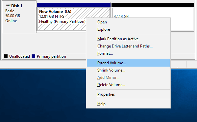Select Shrink Volume... menu entry

pos(128,70)
